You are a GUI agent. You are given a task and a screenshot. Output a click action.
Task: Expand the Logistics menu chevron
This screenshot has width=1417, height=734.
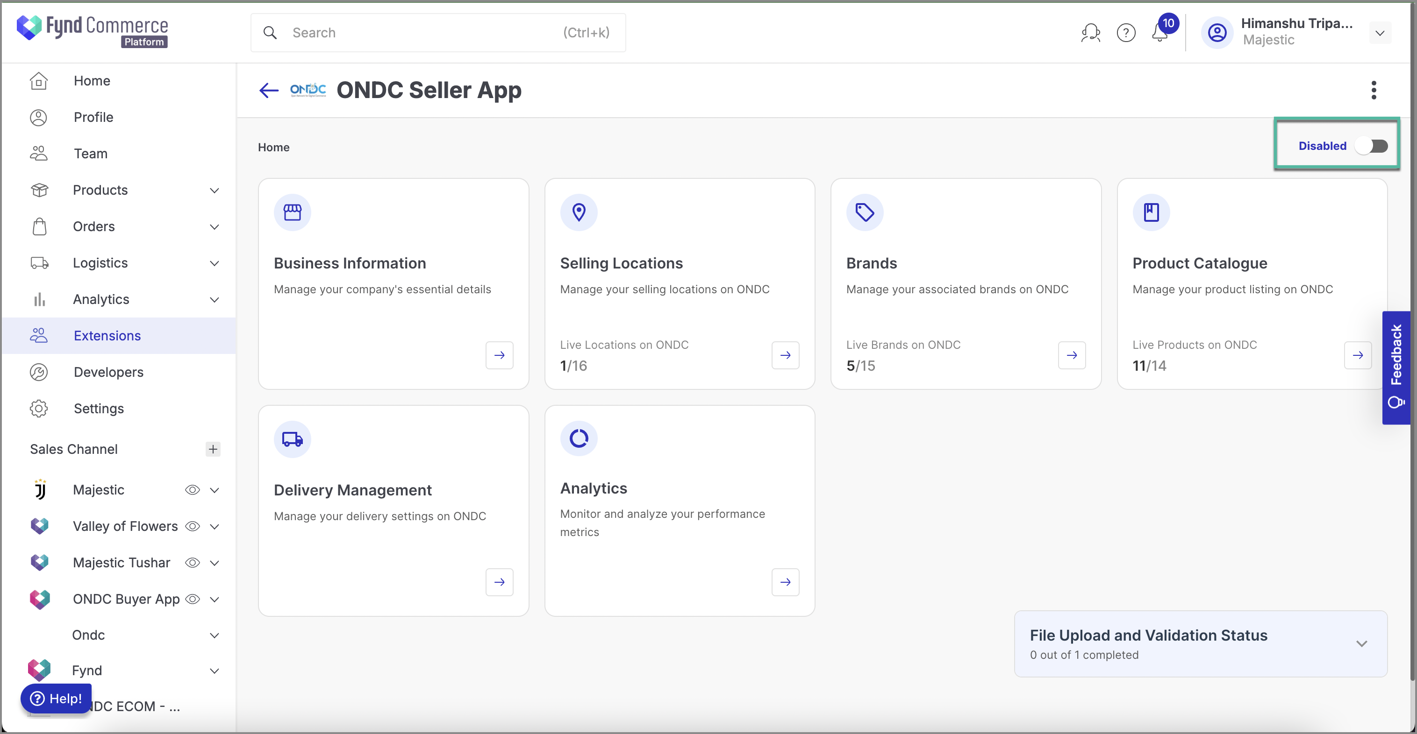coord(215,263)
